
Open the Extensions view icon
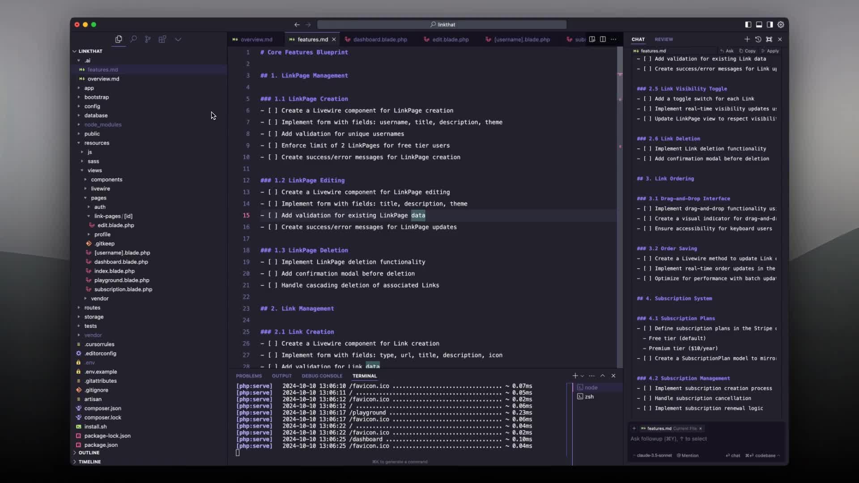[162, 39]
